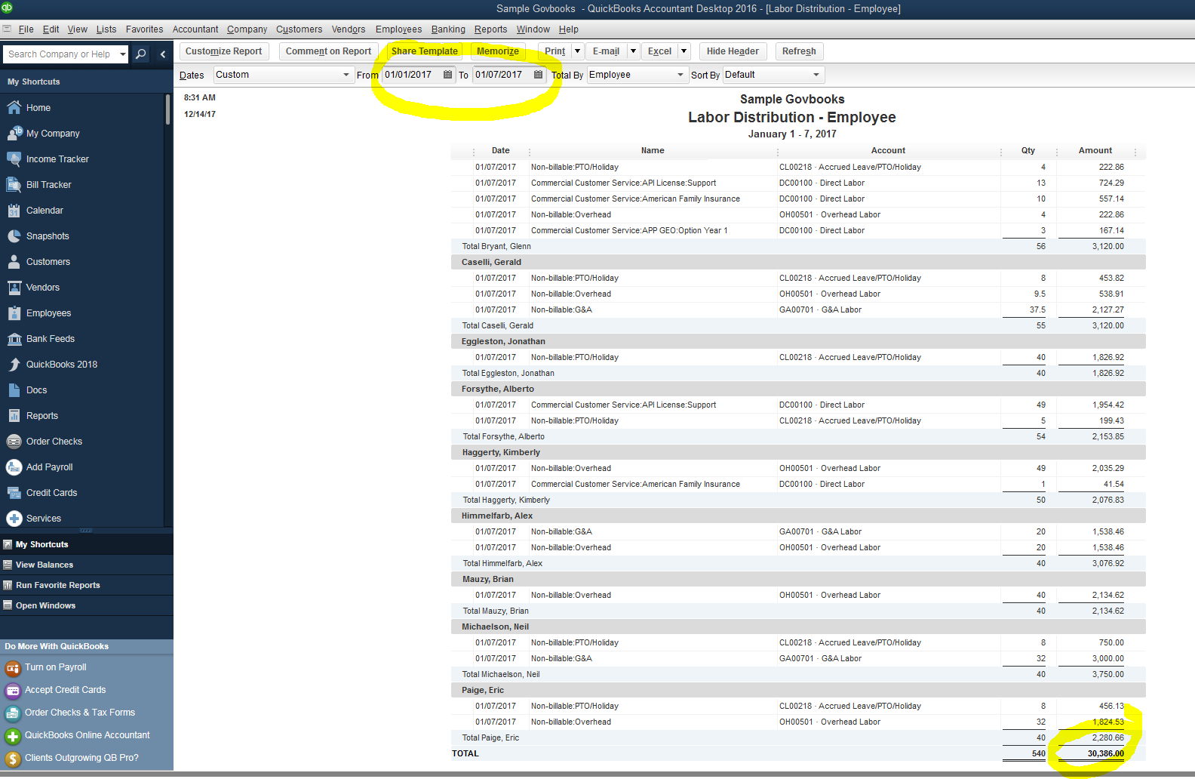Click Customize Report button

pos(224,51)
